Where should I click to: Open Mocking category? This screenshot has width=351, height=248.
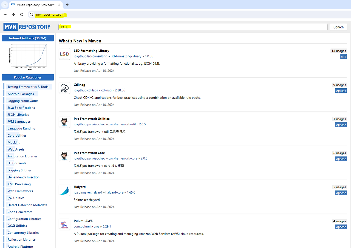coord(14,142)
